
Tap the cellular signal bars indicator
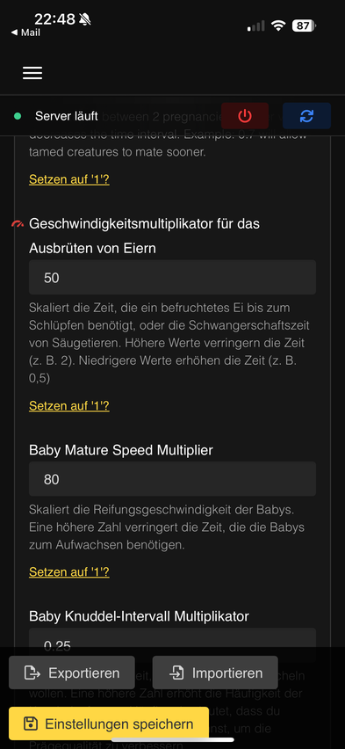click(x=255, y=25)
